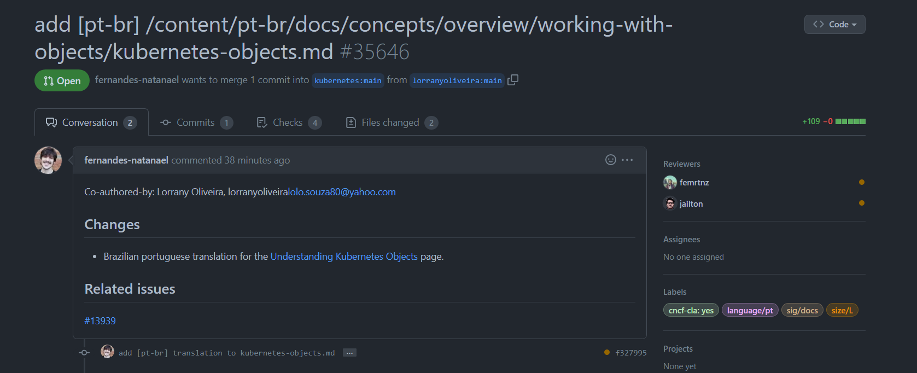Click the Labels section heading
Viewport: 917px width, 373px height.
point(675,292)
